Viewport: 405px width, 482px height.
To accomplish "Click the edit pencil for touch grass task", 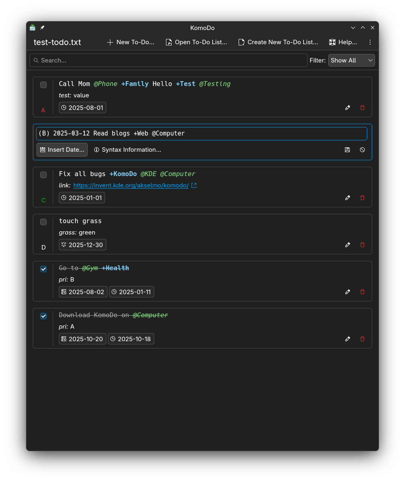I will [347, 245].
